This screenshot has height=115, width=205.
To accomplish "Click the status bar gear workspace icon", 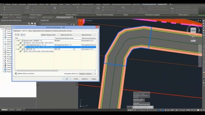I will (177, 110).
